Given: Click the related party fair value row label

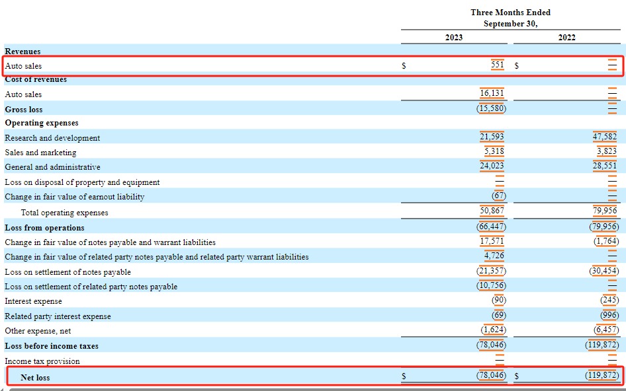Looking at the screenshot, I should click(x=156, y=257).
